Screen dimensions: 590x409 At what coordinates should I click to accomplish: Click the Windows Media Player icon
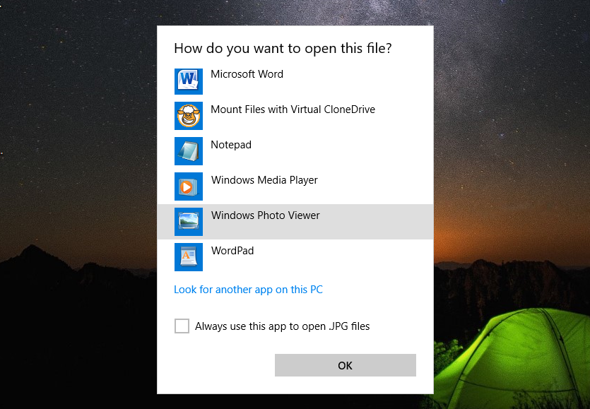coord(188,186)
